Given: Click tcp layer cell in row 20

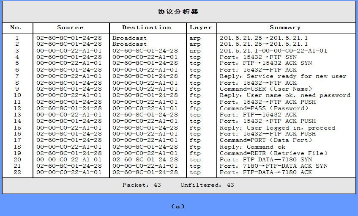Looking at the screenshot, I should [x=195, y=160].
